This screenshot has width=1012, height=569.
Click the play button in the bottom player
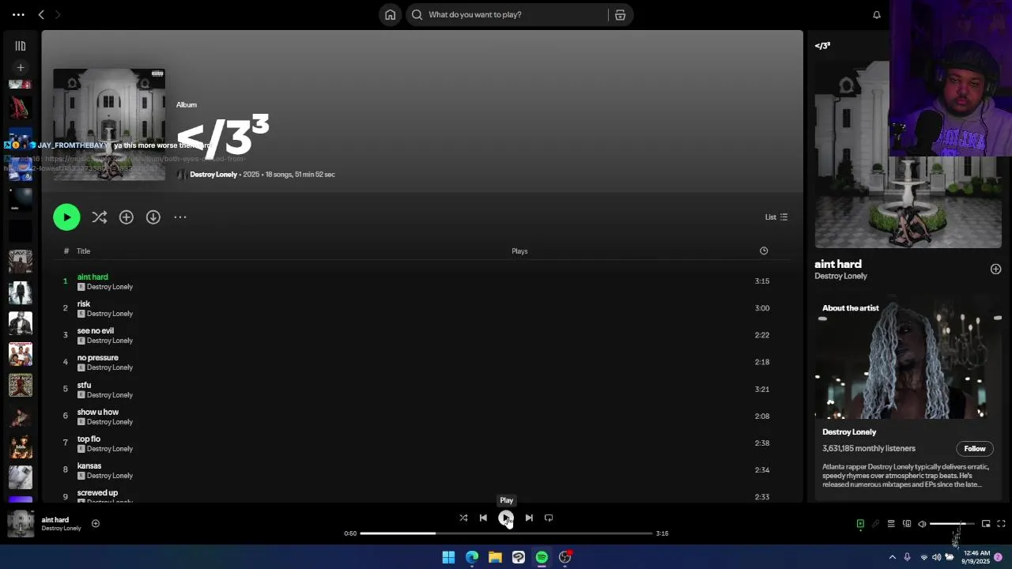(x=506, y=518)
